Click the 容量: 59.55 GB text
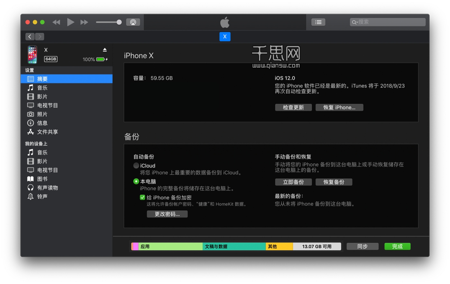This screenshot has height=284, width=450. tap(153, 78)
